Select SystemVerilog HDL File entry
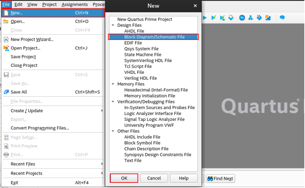 [x=148, y=60]
